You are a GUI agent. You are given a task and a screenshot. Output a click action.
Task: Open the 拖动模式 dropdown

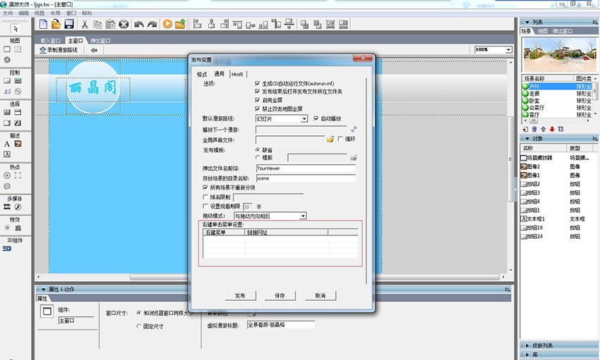303,216
